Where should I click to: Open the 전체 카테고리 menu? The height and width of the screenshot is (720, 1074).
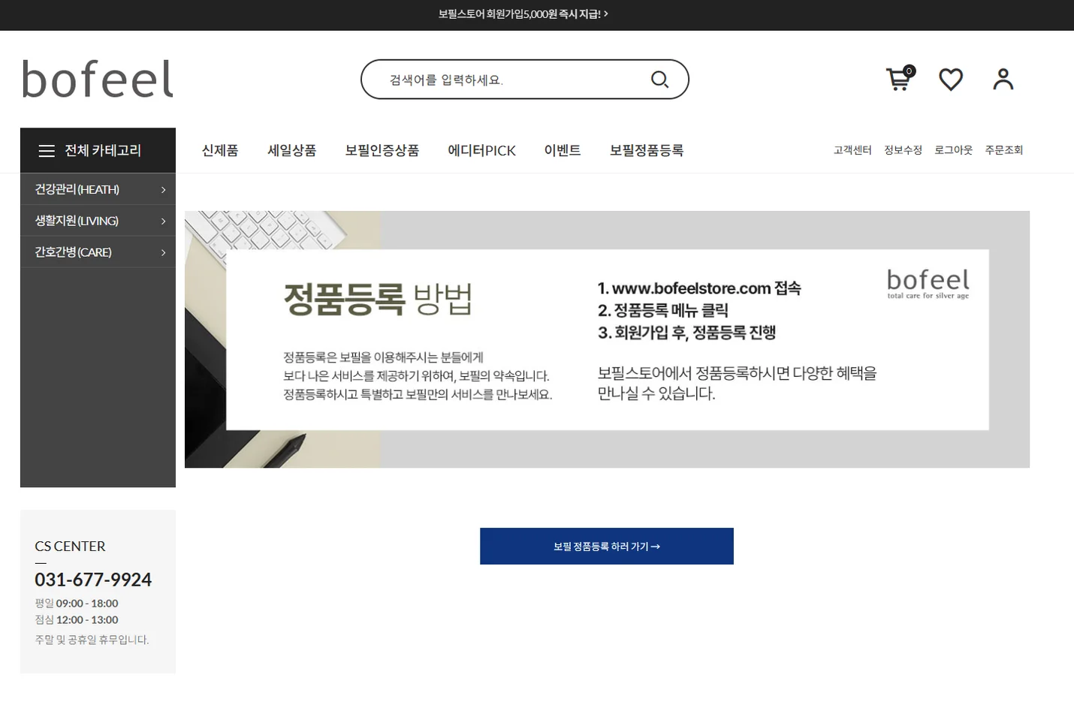[x=98, y=150]
